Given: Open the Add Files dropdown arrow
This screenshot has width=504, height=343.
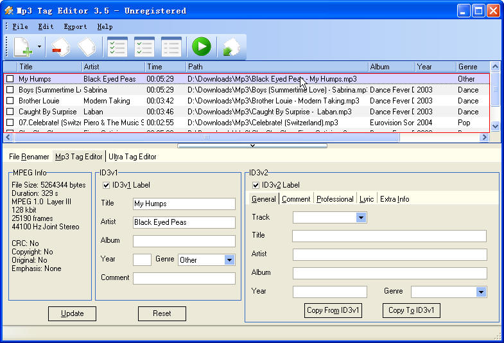Looking at the screenshot, I should tap(39, 47).
